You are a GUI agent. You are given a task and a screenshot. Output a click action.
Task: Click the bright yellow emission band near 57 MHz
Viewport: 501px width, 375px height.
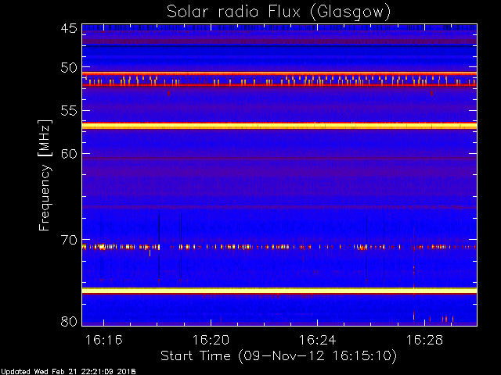[279, 126]
